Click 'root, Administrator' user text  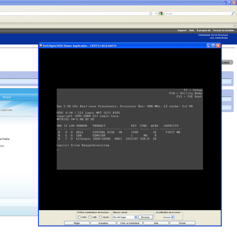(x=219, y=38)
